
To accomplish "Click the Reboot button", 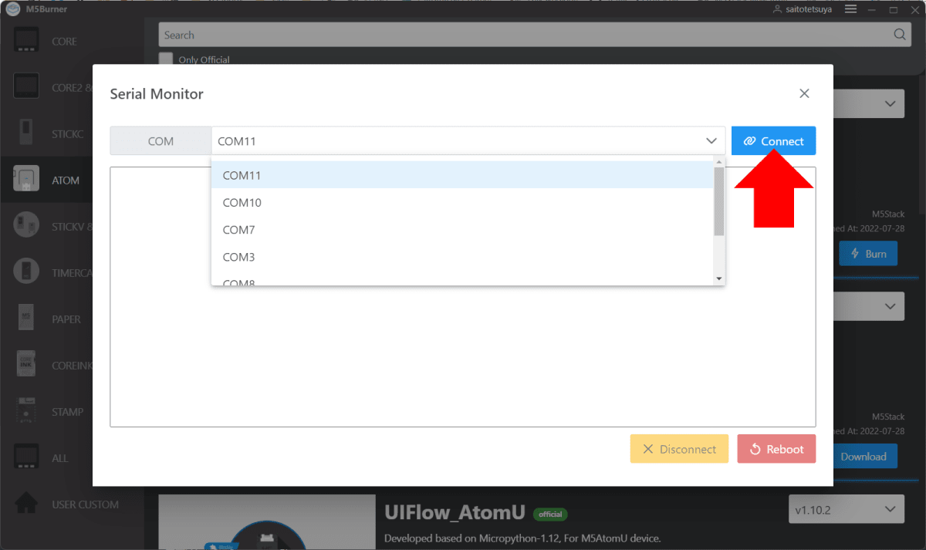I will (776, 449).
